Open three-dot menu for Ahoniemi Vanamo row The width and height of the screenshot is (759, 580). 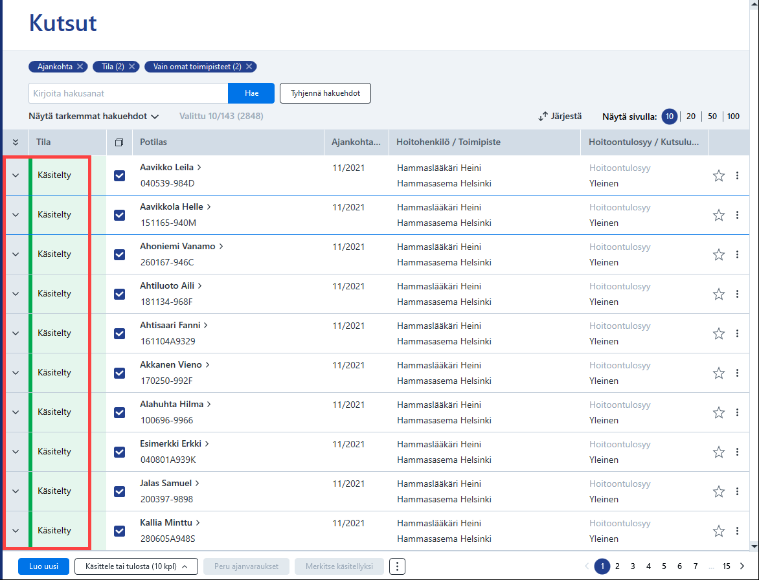tap(737, 254)
